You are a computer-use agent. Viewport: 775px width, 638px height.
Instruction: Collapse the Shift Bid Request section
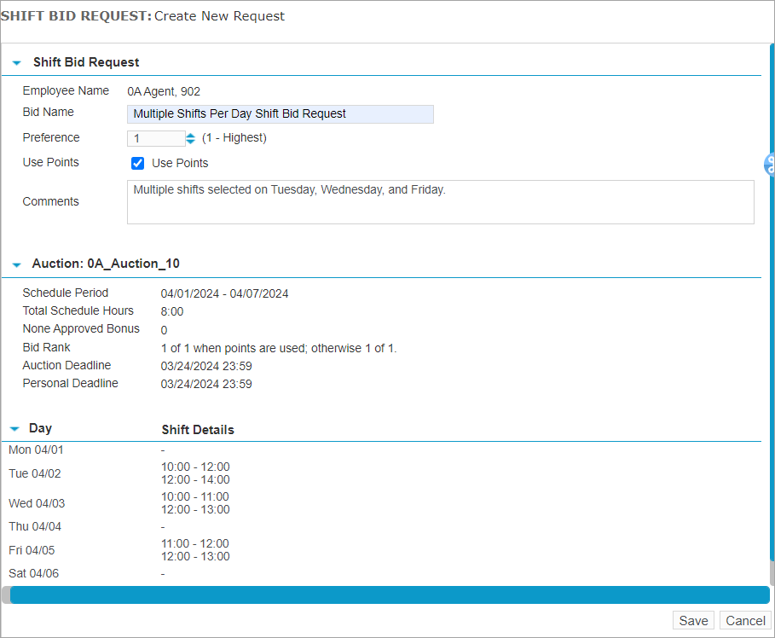coord(15,61)
